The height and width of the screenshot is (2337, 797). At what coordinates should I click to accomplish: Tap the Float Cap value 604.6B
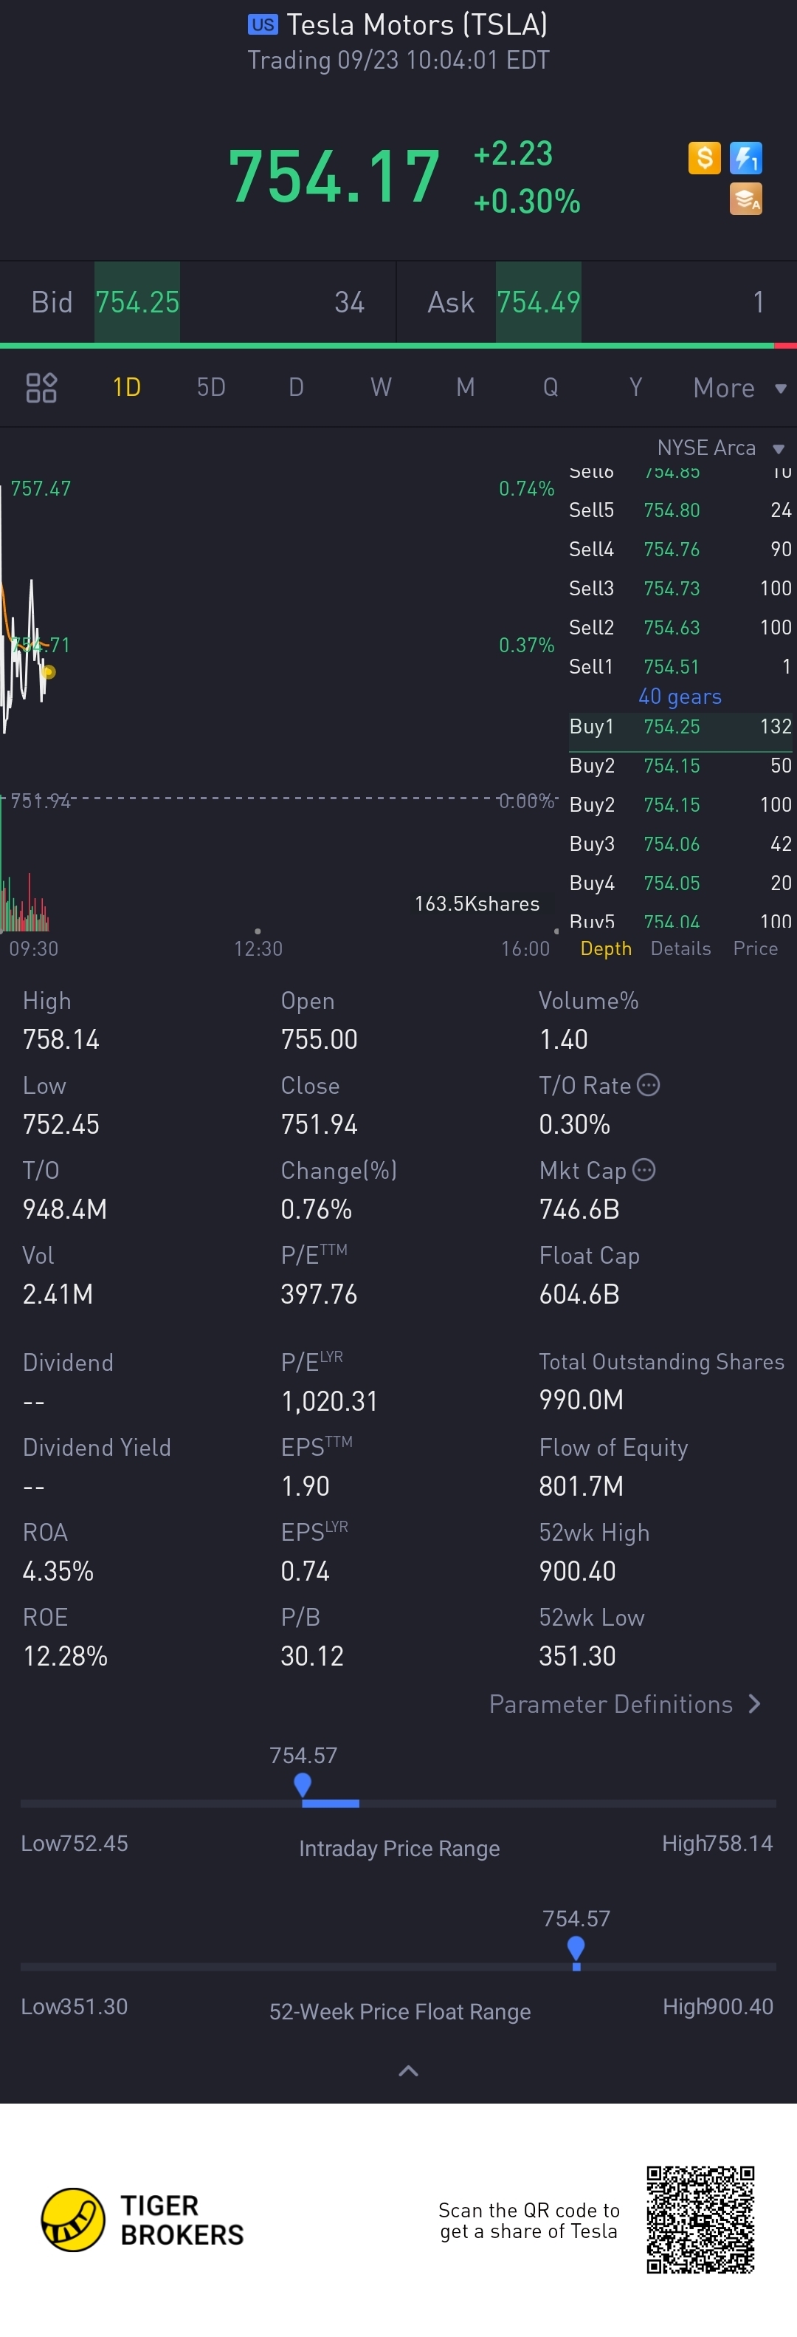(x=579, y=1294)
